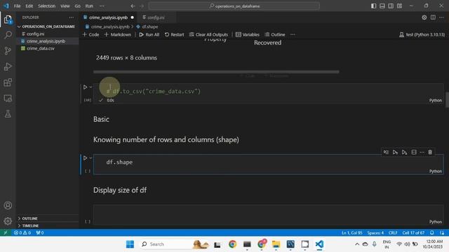
Task: Restart the notebook kernel
Action: [175, 34]
